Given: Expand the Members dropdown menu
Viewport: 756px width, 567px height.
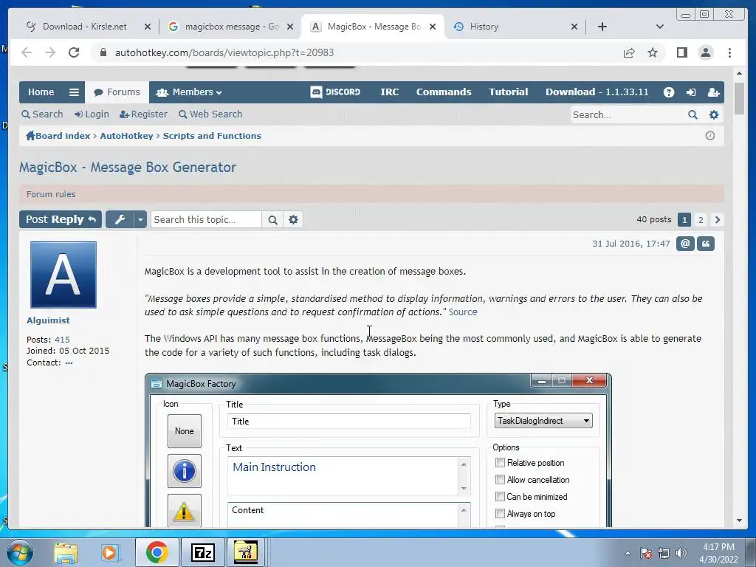Looking at the screenshot, I should pos(189,92).
